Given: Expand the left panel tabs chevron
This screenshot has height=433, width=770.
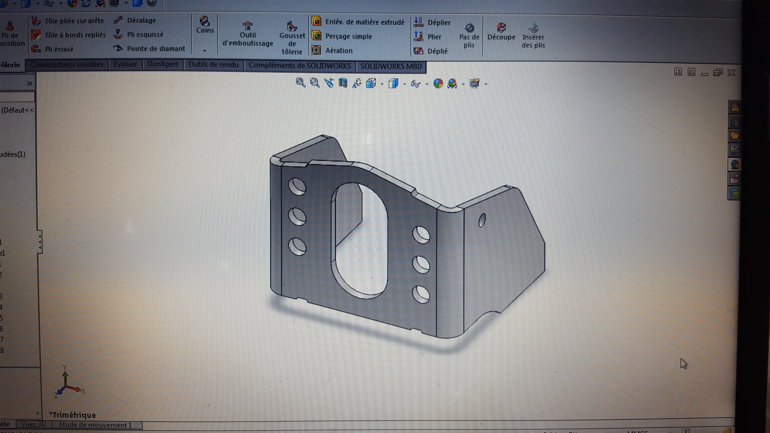Looking at the screenshot, I should [29, 83].
